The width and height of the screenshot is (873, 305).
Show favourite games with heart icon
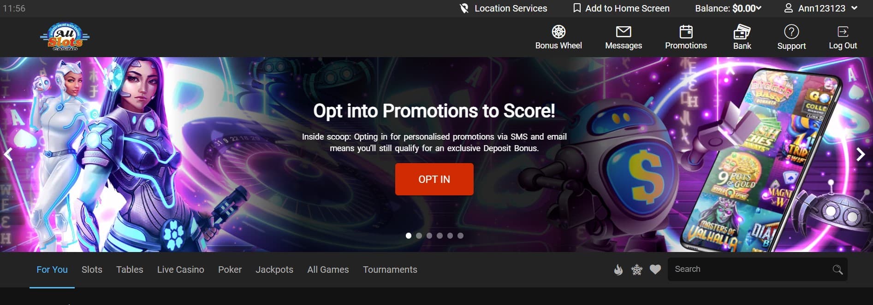655,270
